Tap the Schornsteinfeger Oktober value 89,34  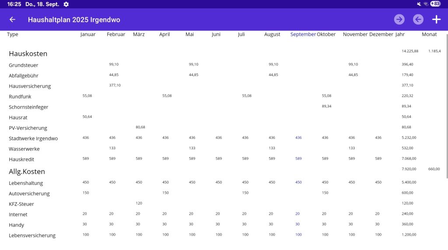click(326, 106)
